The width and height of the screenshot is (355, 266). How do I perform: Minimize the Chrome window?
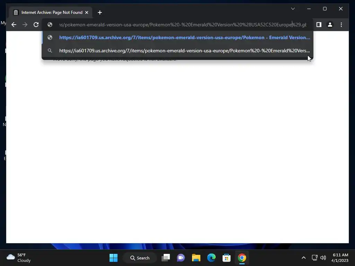[x=309, y=9]
